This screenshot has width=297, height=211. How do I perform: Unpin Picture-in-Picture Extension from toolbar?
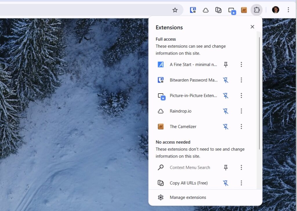pos(226,96)
